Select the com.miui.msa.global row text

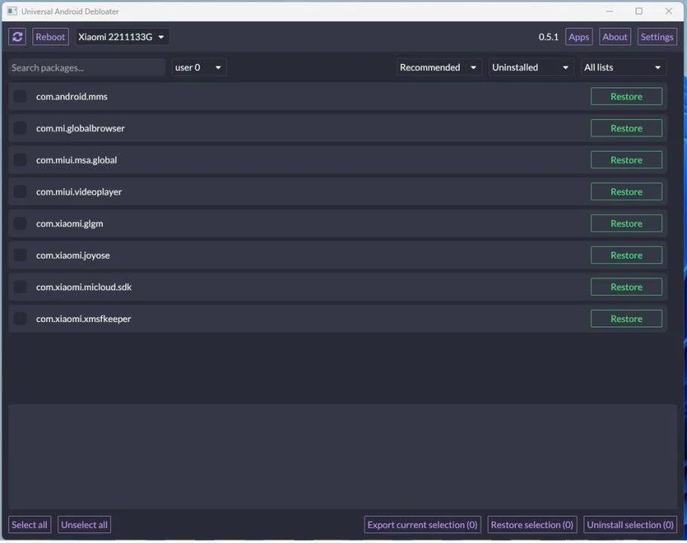point(76,160)
